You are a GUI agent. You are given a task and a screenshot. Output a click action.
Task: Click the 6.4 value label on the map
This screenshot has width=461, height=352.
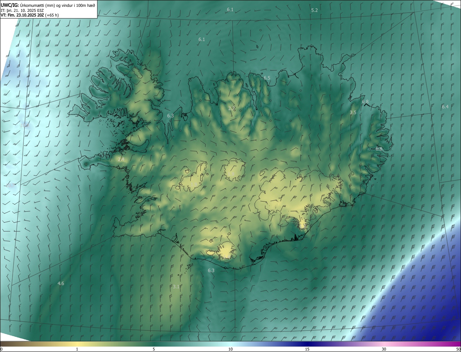(x=445, y=107)
